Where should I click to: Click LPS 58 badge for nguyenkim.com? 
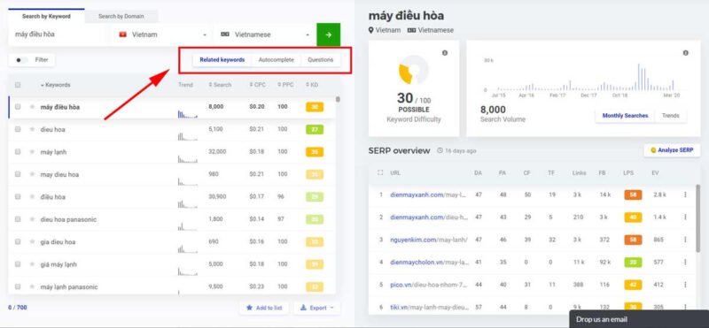coord(633,240)
